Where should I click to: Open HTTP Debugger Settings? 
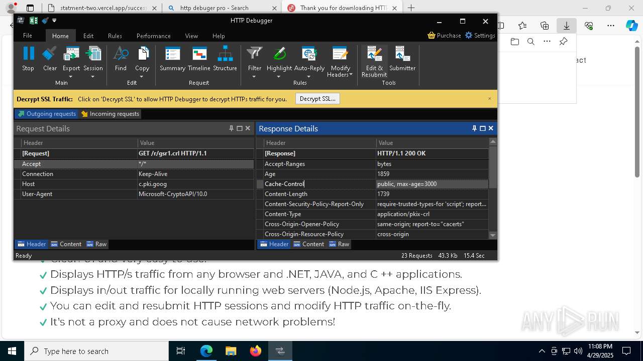[480, 36]
